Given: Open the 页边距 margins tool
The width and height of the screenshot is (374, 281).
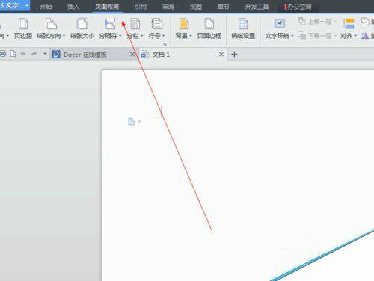Looking at the screenshot, I should point(23,28).
